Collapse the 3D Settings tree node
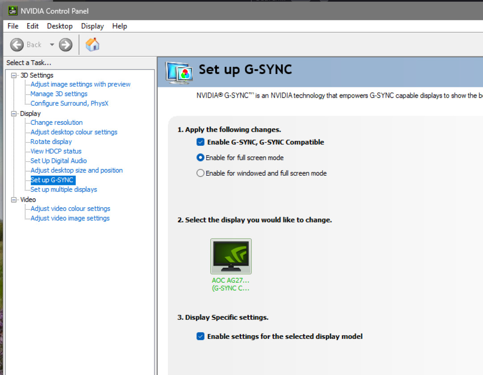 point(14,75)
